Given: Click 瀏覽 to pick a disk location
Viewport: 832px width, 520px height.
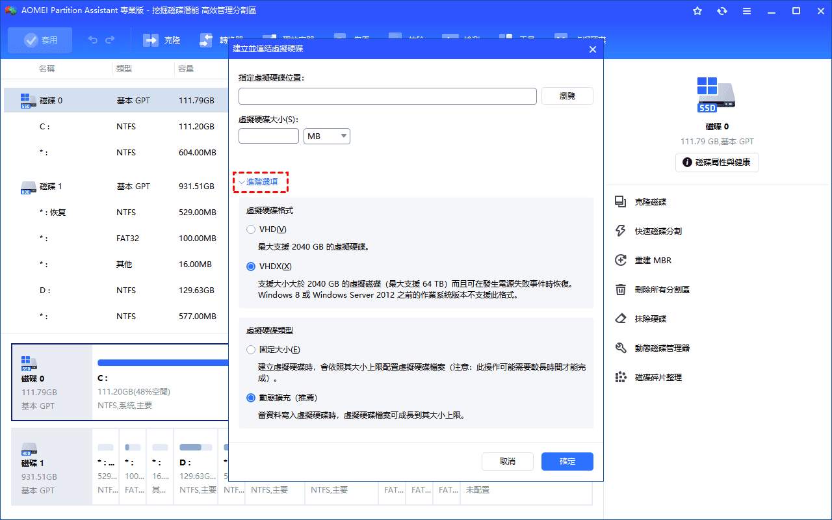Looking at the screenshot, I should [x=567, y=96].
